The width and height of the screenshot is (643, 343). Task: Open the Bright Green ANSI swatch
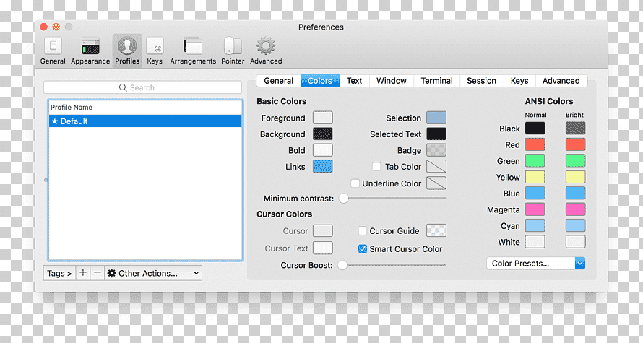575,160
